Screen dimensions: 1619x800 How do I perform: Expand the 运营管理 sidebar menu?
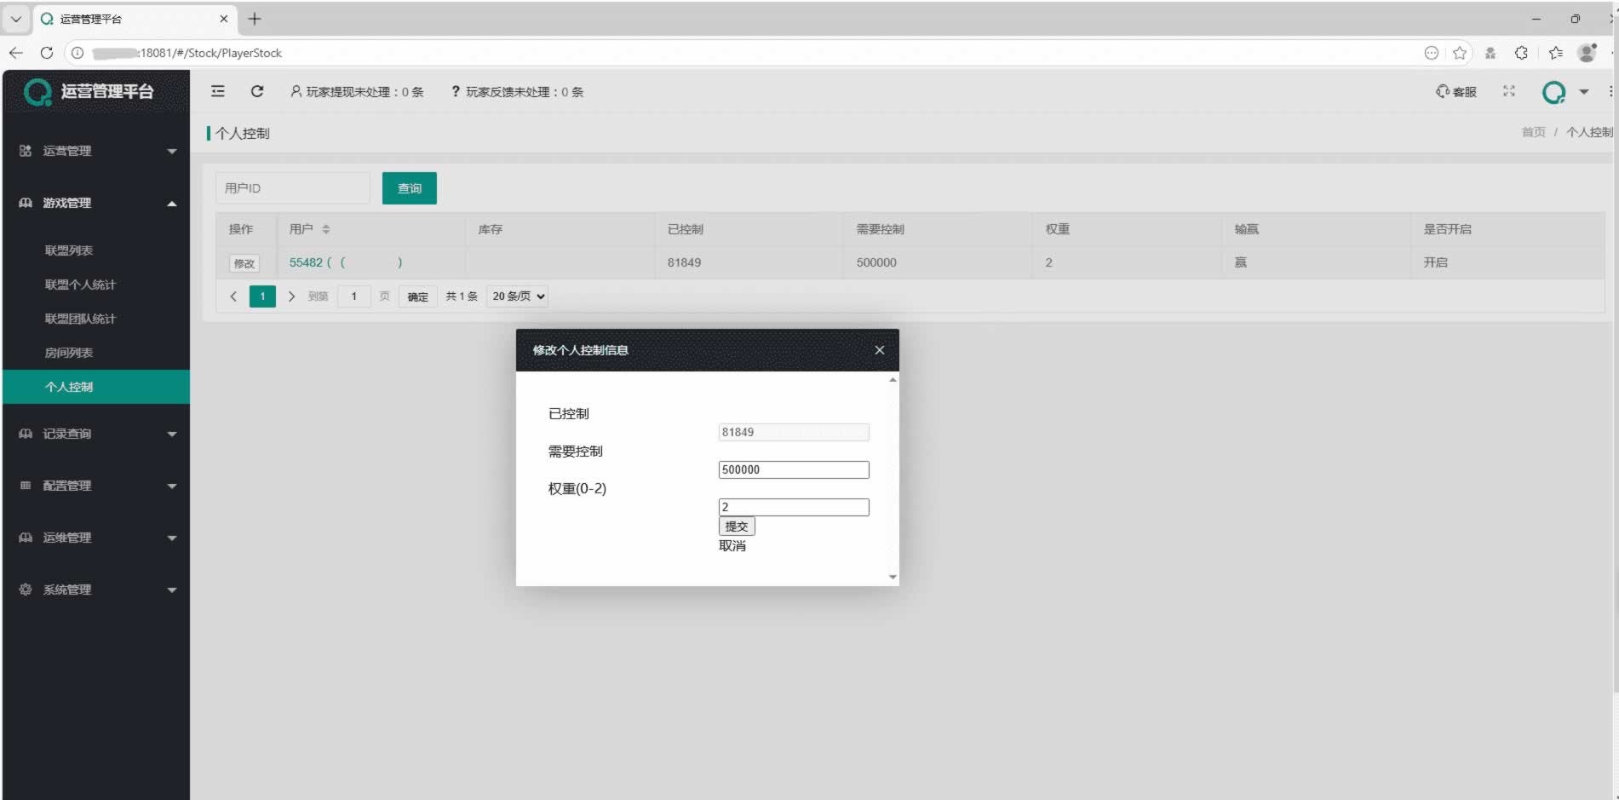click(96, 151)
